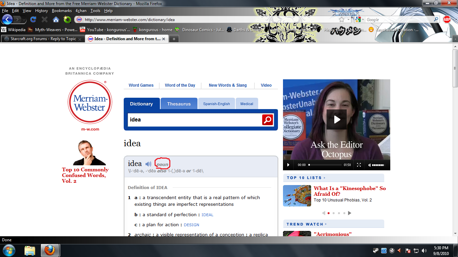Open the History menu
The width and height of the screenshot is (458, 257).
pos(42,11)
